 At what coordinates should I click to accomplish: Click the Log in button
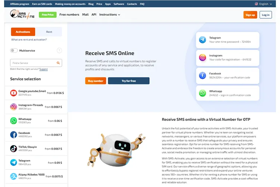pos(265,15)
